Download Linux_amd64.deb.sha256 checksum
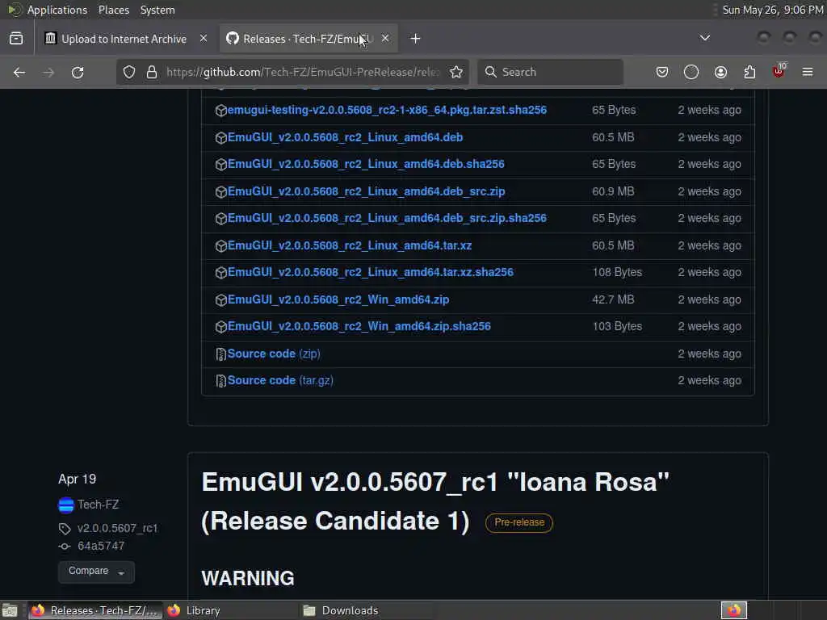This screenshot has height=620, width=827. pos(366,165)
